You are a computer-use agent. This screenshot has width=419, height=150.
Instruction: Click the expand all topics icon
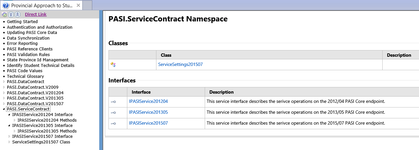click(11, 15)
